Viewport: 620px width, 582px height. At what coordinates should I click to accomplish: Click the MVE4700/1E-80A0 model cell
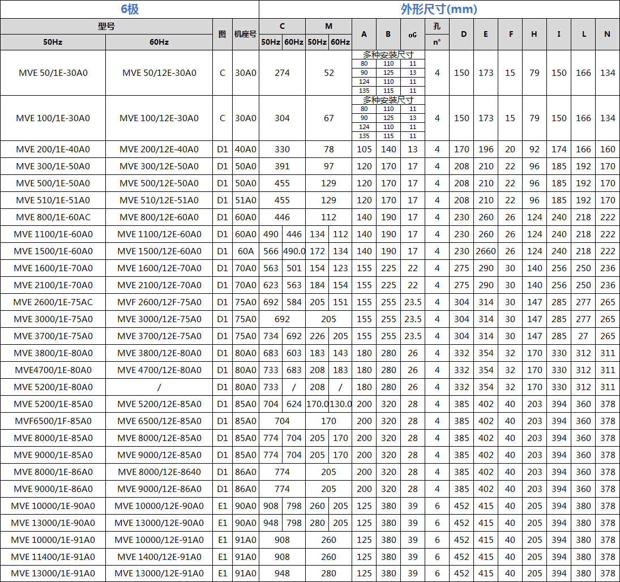(x=53, y=370)
